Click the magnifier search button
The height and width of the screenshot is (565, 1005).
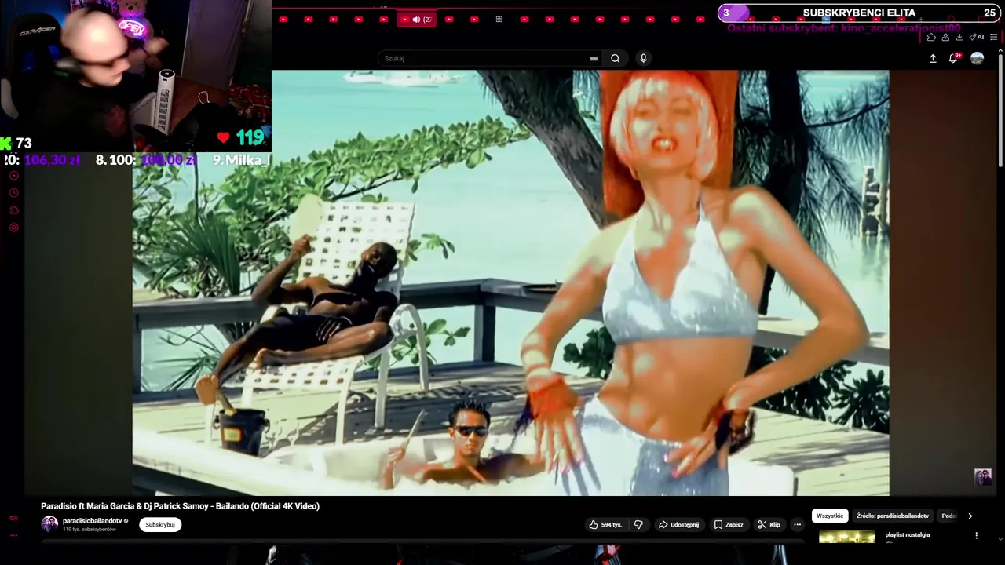pyautogui.click(x=616, y=58)
